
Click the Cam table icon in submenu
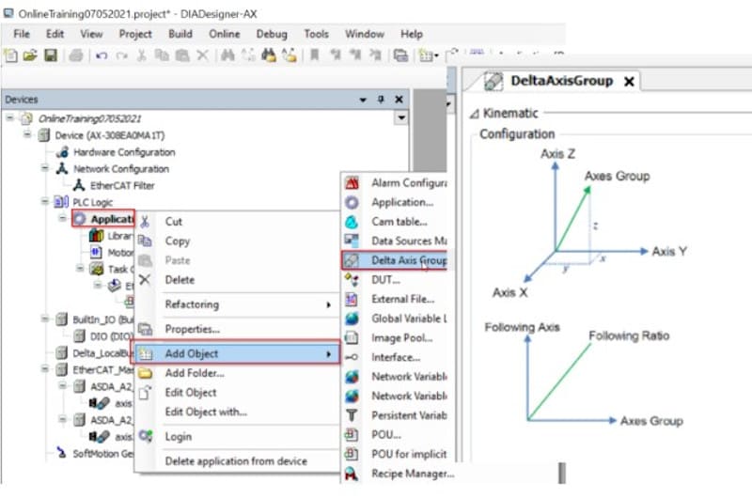tap(352, 222)
